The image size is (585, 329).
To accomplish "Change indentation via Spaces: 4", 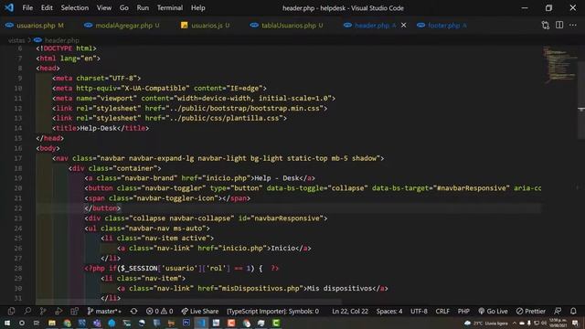I will point(389,311).
